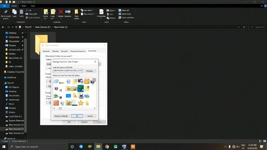267x150 pixels.
Task: Click Cut in the Clipboard group
Action: (28, 10)
